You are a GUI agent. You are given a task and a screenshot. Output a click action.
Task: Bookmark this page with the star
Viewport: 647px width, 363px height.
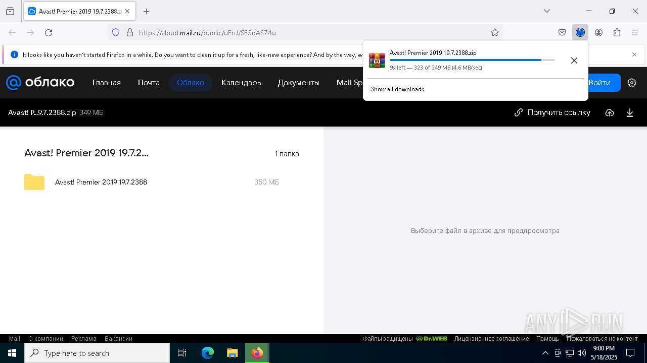coord(495,33)
